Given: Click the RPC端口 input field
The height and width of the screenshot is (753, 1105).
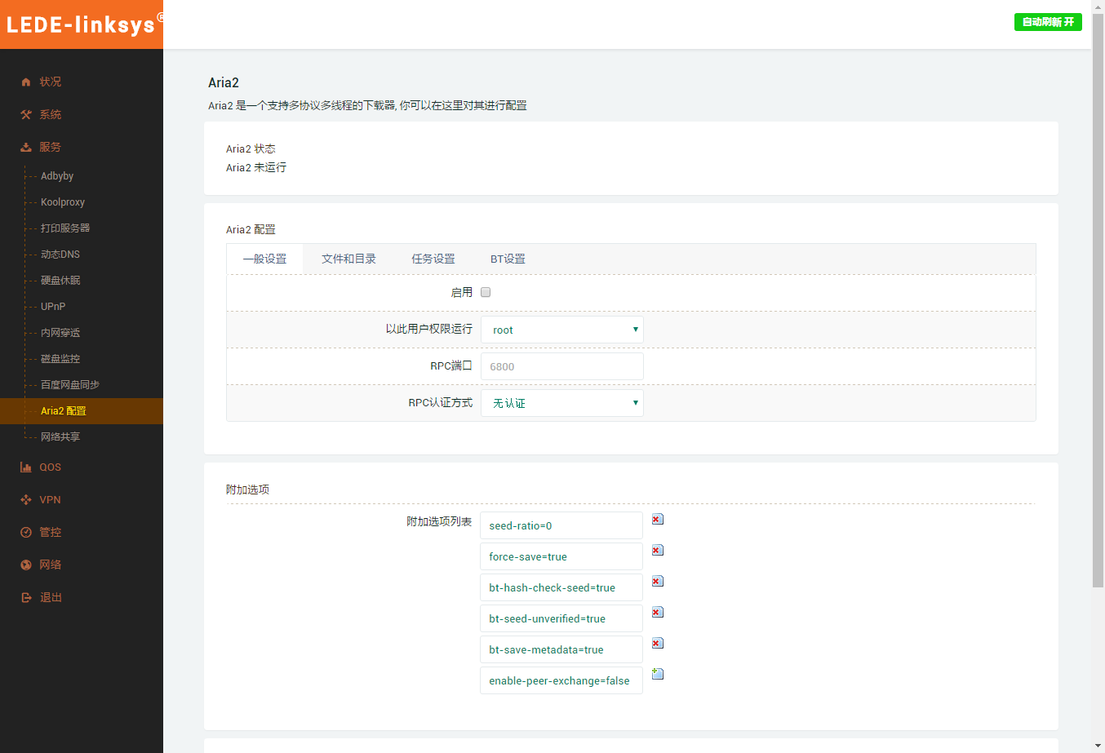Looking at the screenshot, I should tap(561, 366).
